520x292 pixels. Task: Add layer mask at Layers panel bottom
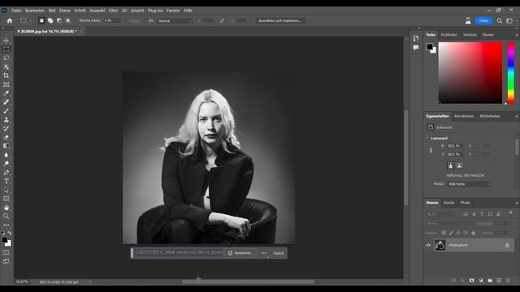click(x=471, y=281)
